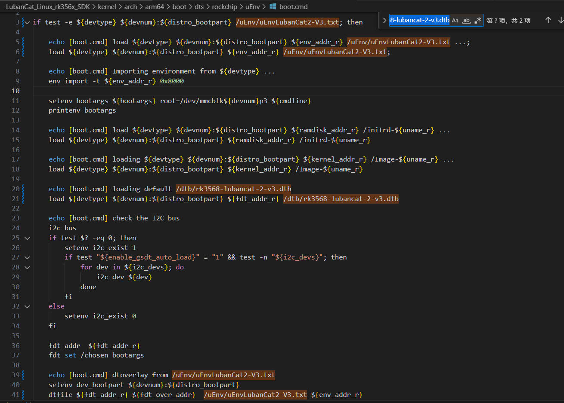The image size is (564, 403).
Task: Go to previous match with up arrow
Action: (x=548, y=20)
